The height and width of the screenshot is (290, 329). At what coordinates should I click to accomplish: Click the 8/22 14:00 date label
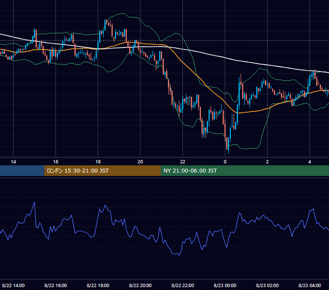tap(14, 285)
